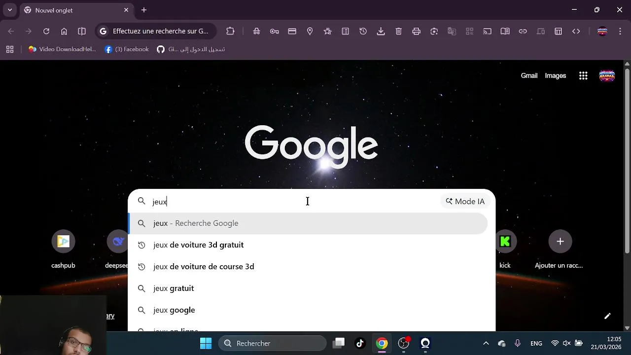Select 'jeux gratuit' suggestion
Viewport: 631px width, 355px height.
(x=308, y=288)
